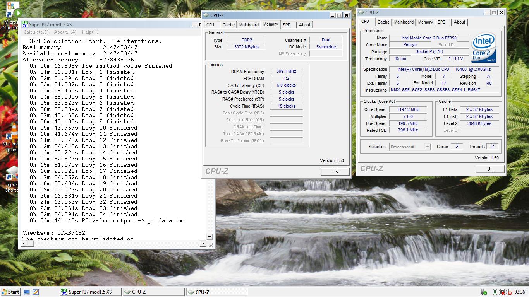Viewport: 529px width, 297px height.
Task: Select the Cache tab in the Memory CPU-Z window
Action: point(228,25)
